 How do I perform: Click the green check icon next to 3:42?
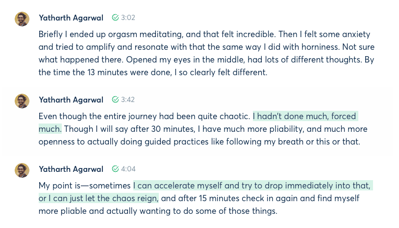115,100
